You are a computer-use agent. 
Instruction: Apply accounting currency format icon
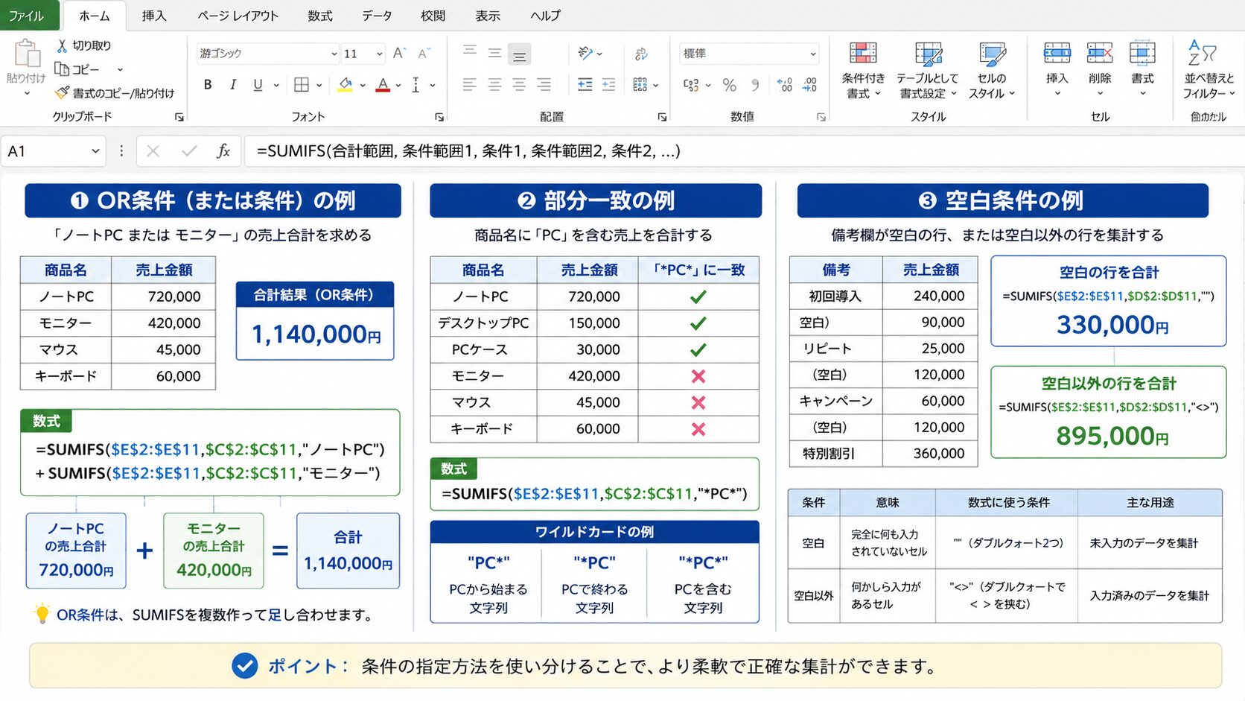coord(692,85)
